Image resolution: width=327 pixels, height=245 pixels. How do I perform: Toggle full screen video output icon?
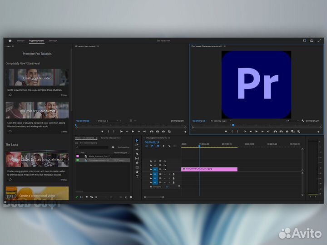(319, 41)
